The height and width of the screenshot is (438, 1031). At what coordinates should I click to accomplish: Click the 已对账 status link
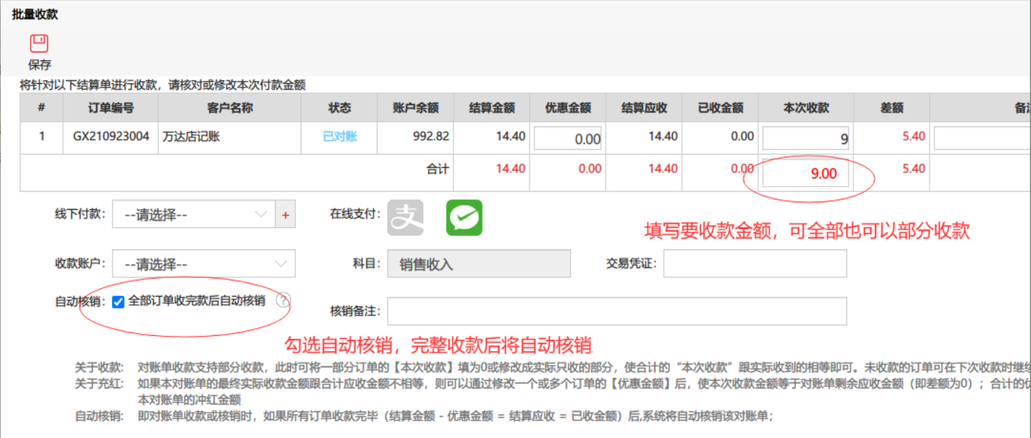pos(340,136)
